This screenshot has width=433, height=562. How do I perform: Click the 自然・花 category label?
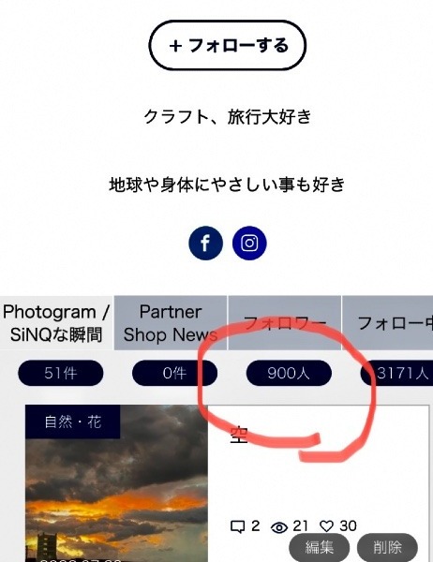click(x=73, y=421)
